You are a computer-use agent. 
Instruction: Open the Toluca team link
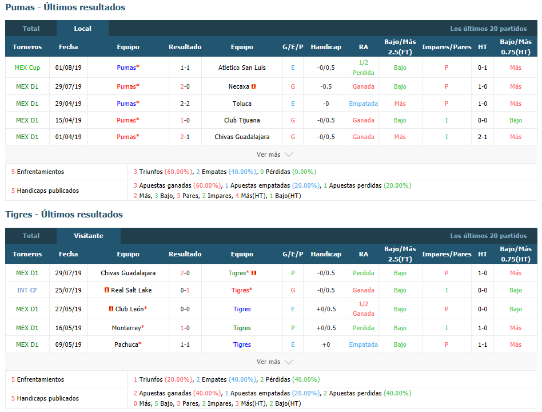[242, 104]
